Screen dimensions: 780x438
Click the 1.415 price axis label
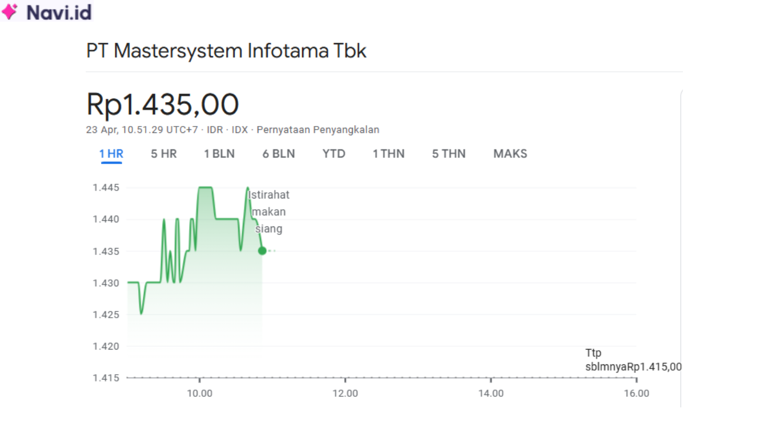coord(106,378)
